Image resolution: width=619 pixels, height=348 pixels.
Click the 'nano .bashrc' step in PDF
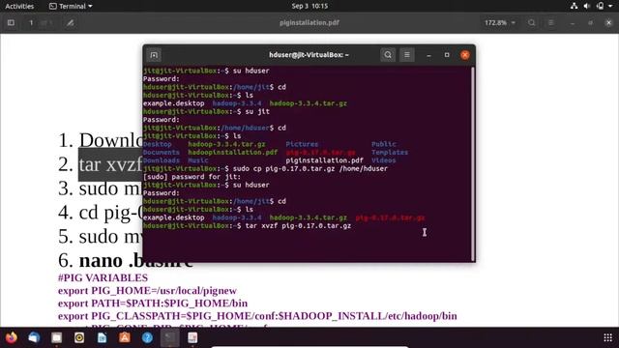(136, 260)
